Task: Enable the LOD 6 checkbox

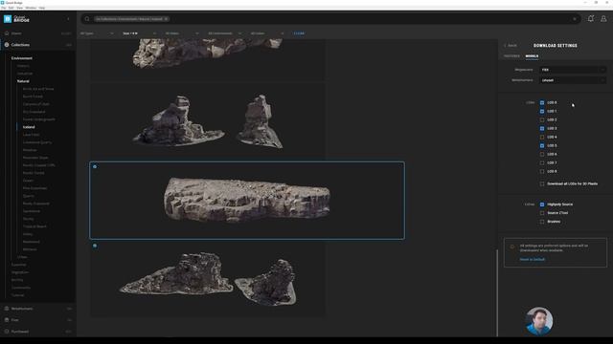Action: click(x=542, y=154)
